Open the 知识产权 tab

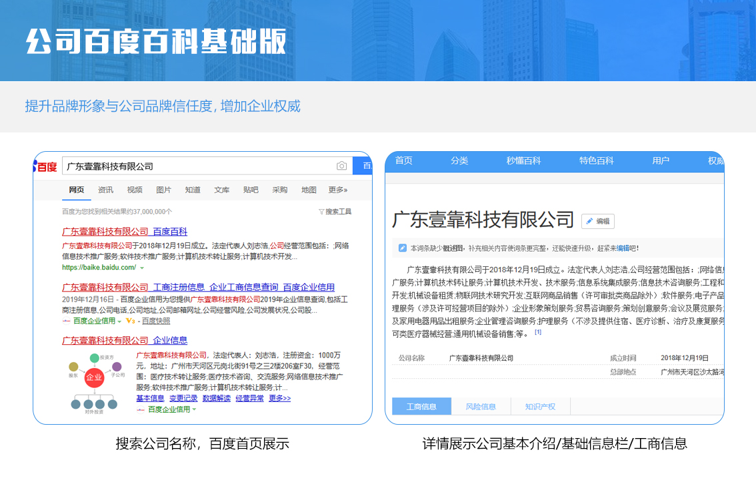(x=540, y=406)
